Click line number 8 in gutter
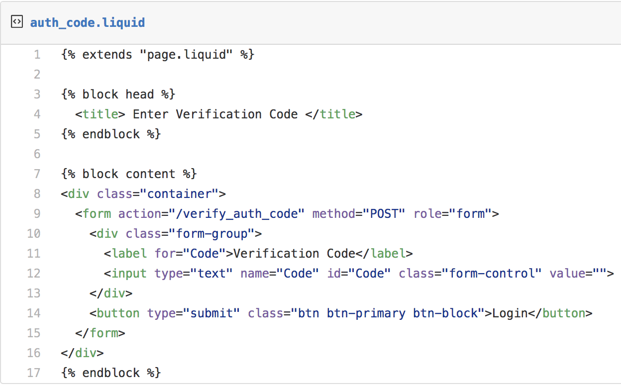This screenshot has width=621, height=386. 37,194
